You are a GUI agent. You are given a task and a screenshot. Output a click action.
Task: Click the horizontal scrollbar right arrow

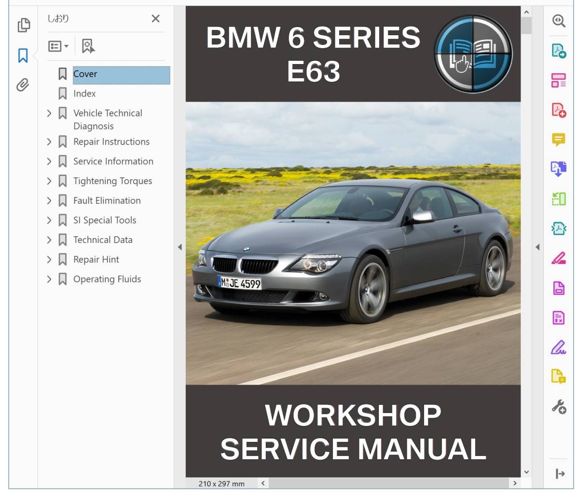[x=515, y=483]
